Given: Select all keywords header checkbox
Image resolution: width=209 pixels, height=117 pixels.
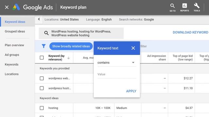Looking at the screenshot, I should [42, 58].
